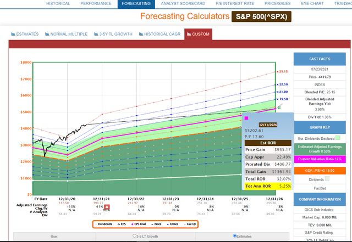Open the Historical tab
Screen dimensions: 352x242
(58, 4)
